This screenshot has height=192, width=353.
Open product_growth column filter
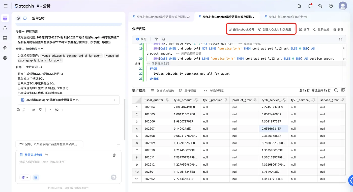pyautogui.click(x=255, y=100)
